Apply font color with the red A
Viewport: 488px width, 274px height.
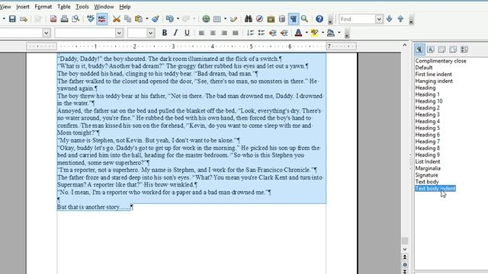click(x=298, y=33)
